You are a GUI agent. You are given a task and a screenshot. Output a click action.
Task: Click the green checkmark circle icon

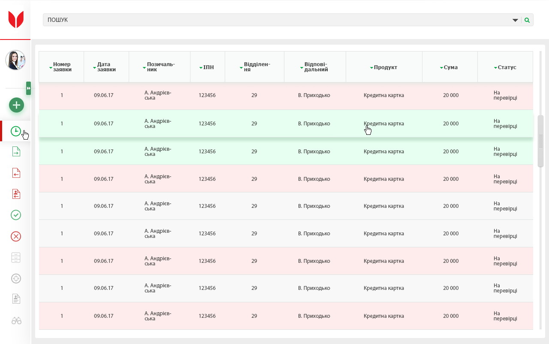click(x=16, y=215)
